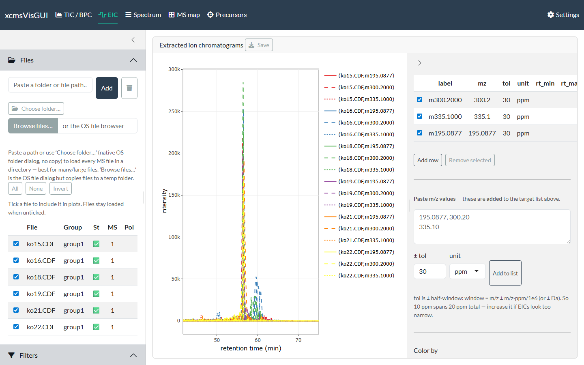The width and height of the screenshot is (584, 365).
Task: Select All files button
Action: [x=15, y=189]
